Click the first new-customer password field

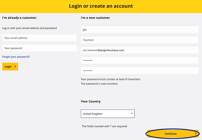140,60
